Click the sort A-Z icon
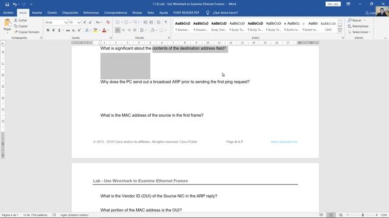389x218 pixels. pos(159,22)
